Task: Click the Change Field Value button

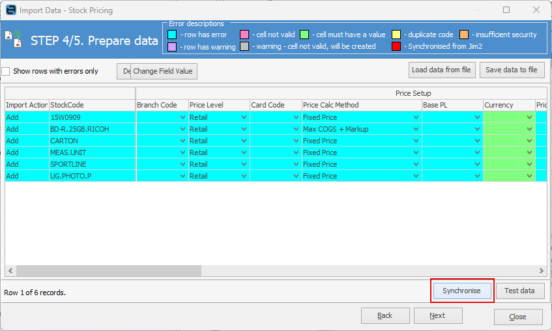Action: 163,71
